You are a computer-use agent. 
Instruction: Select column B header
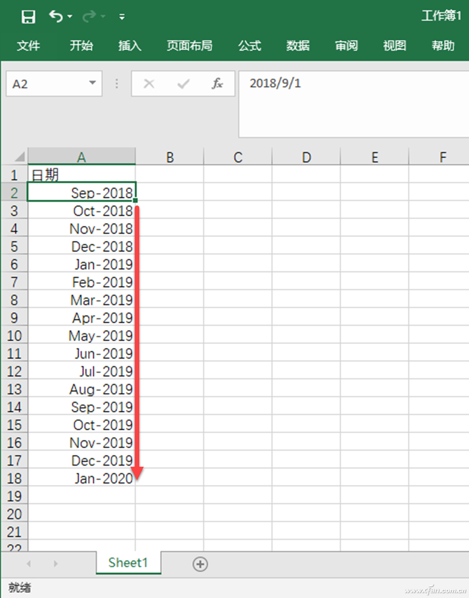pyautogui.click(x=170, y=157)
